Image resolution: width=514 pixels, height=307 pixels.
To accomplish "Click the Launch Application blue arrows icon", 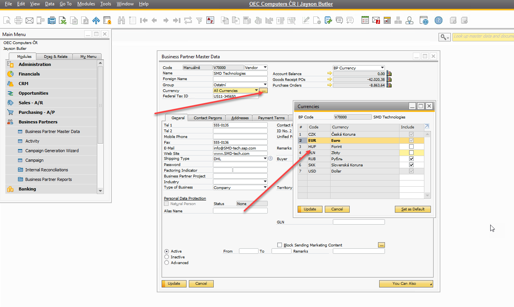I will pyautogui.click(x=96, y=20).
